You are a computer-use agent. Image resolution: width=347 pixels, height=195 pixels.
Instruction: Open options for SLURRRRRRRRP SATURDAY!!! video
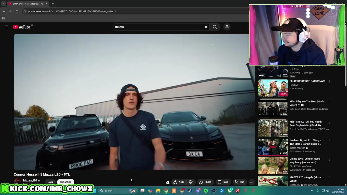click(329, 82)
